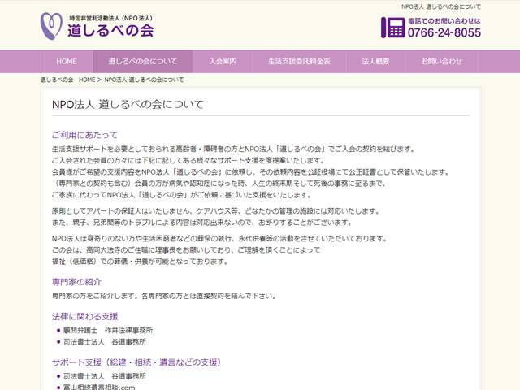Click phone number 0766-24-8055
520x390 pixels.
[x=444, y=32]
